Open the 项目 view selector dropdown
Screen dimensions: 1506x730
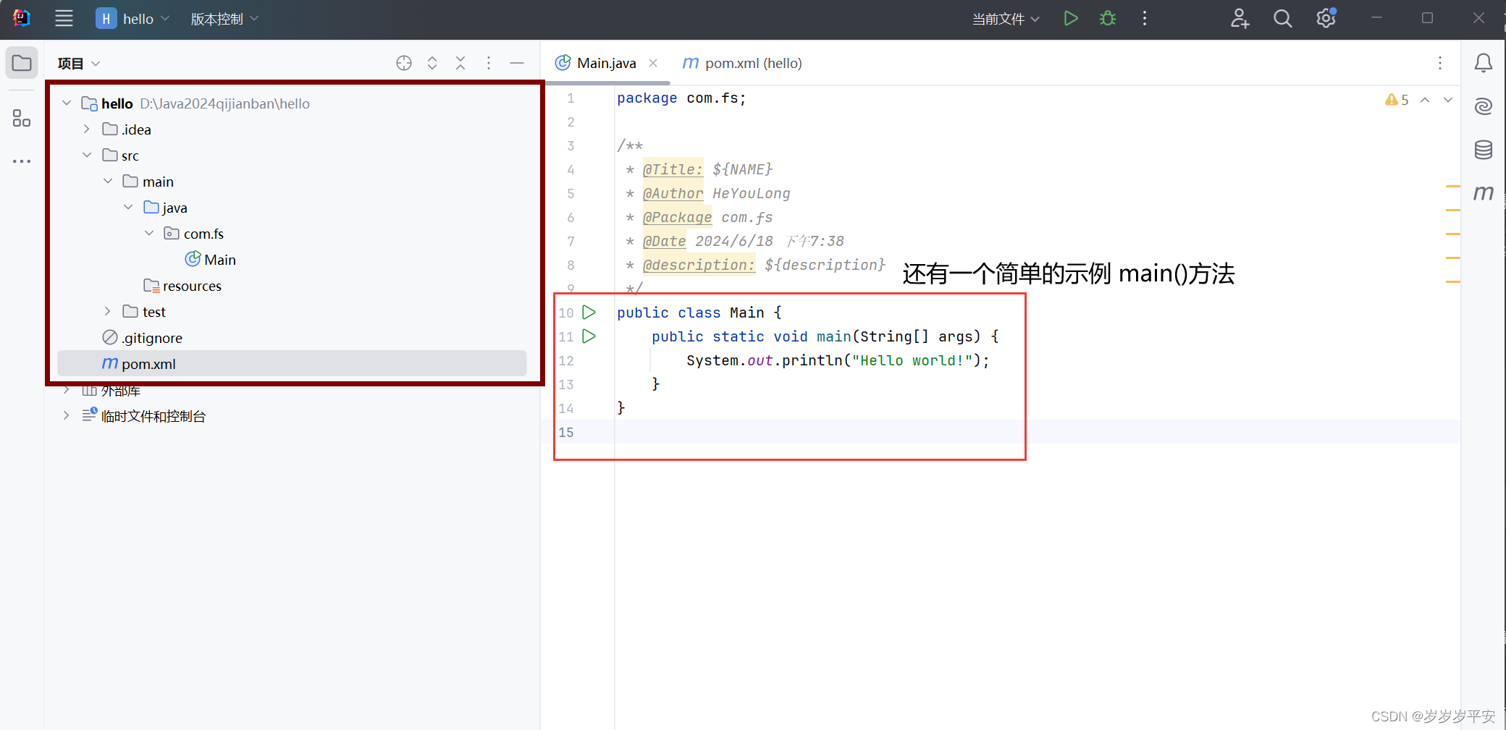point(79,64)
